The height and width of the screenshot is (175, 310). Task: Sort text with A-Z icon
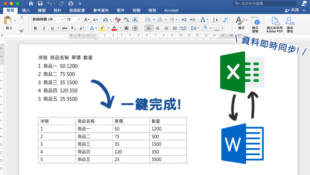(x=215, y=19)
